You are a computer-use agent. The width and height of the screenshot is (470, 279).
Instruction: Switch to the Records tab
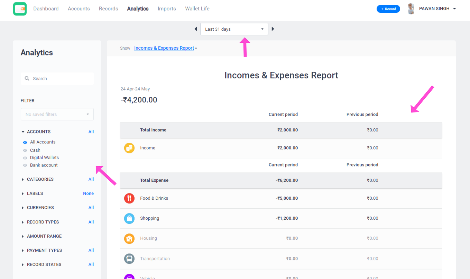coord(108,9)
